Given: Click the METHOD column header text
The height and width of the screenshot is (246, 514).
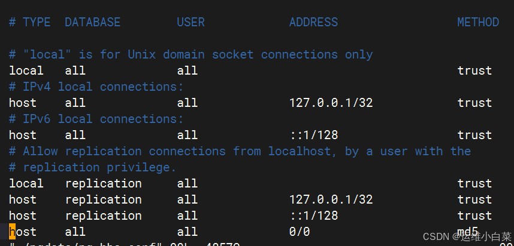Looking at the screenshot, I should 477,22.
